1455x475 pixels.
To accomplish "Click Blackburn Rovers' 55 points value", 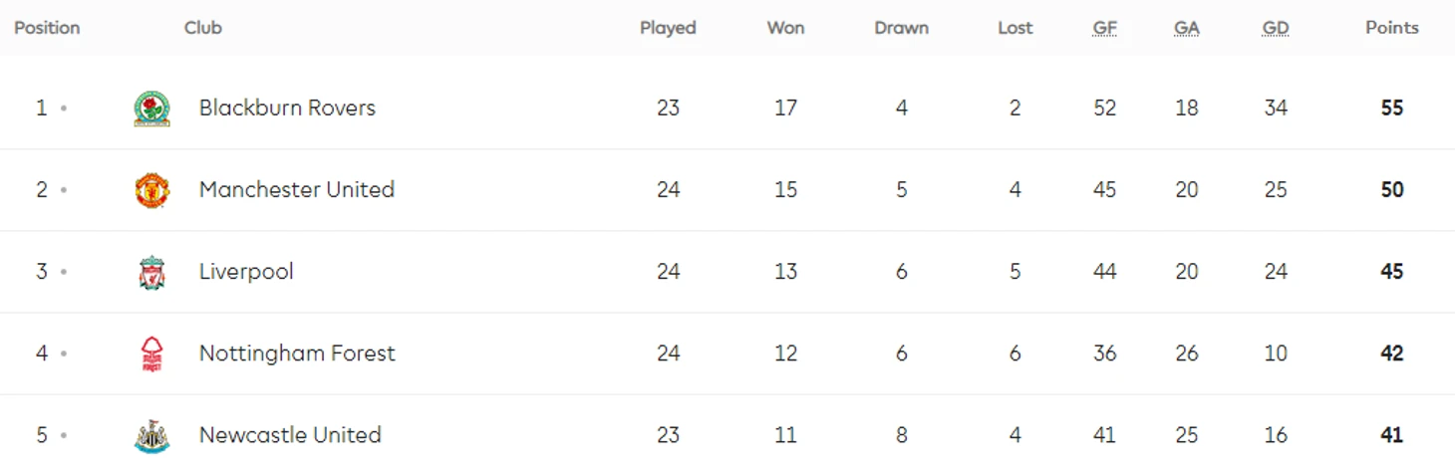I will [1392, 108].
